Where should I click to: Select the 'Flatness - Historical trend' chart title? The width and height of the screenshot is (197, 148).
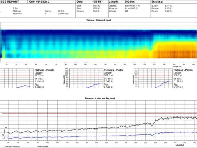pyautogui.click(x=99, y=20)
